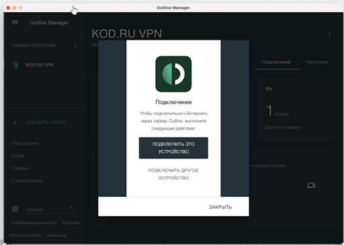The image size is (344, 245).
Task: Click the key icon in the keys card
Action: 269,89
